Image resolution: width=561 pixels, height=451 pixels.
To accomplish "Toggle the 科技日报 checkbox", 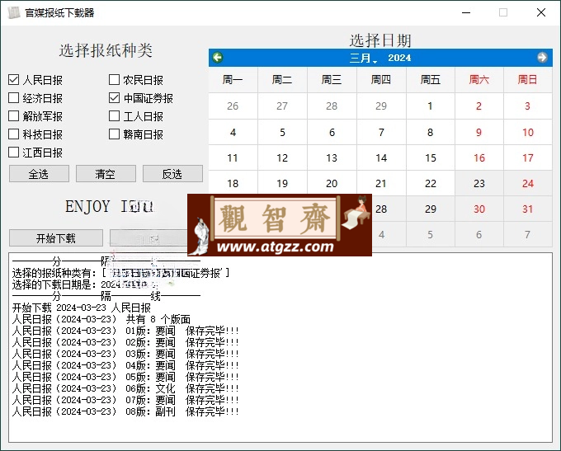I will pos(13,134).
